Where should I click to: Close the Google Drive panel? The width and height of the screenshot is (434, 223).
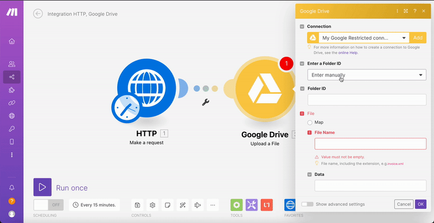424,11
